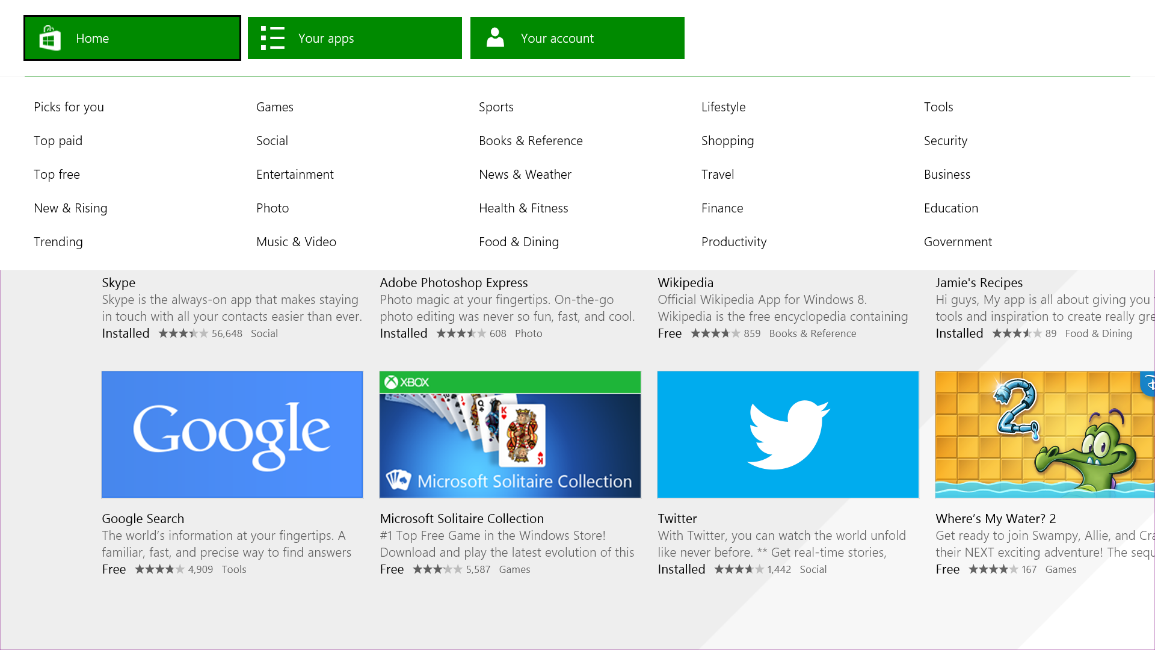Click the list icon on Your apps
This screenshot has width=1155, height=650.
[x=273, y=38]
